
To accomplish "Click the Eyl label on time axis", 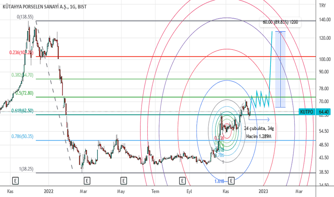I will pyautogui.click(x=189, y=191).
